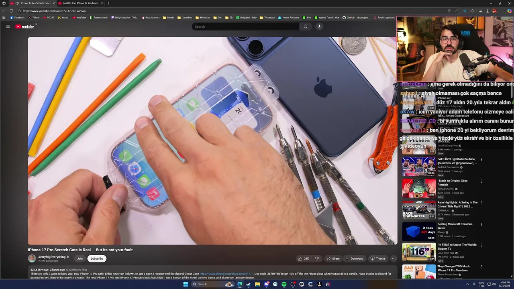Open JerryRigEverything channel avatar
The image size is (514, 289).
pos(32,258)
